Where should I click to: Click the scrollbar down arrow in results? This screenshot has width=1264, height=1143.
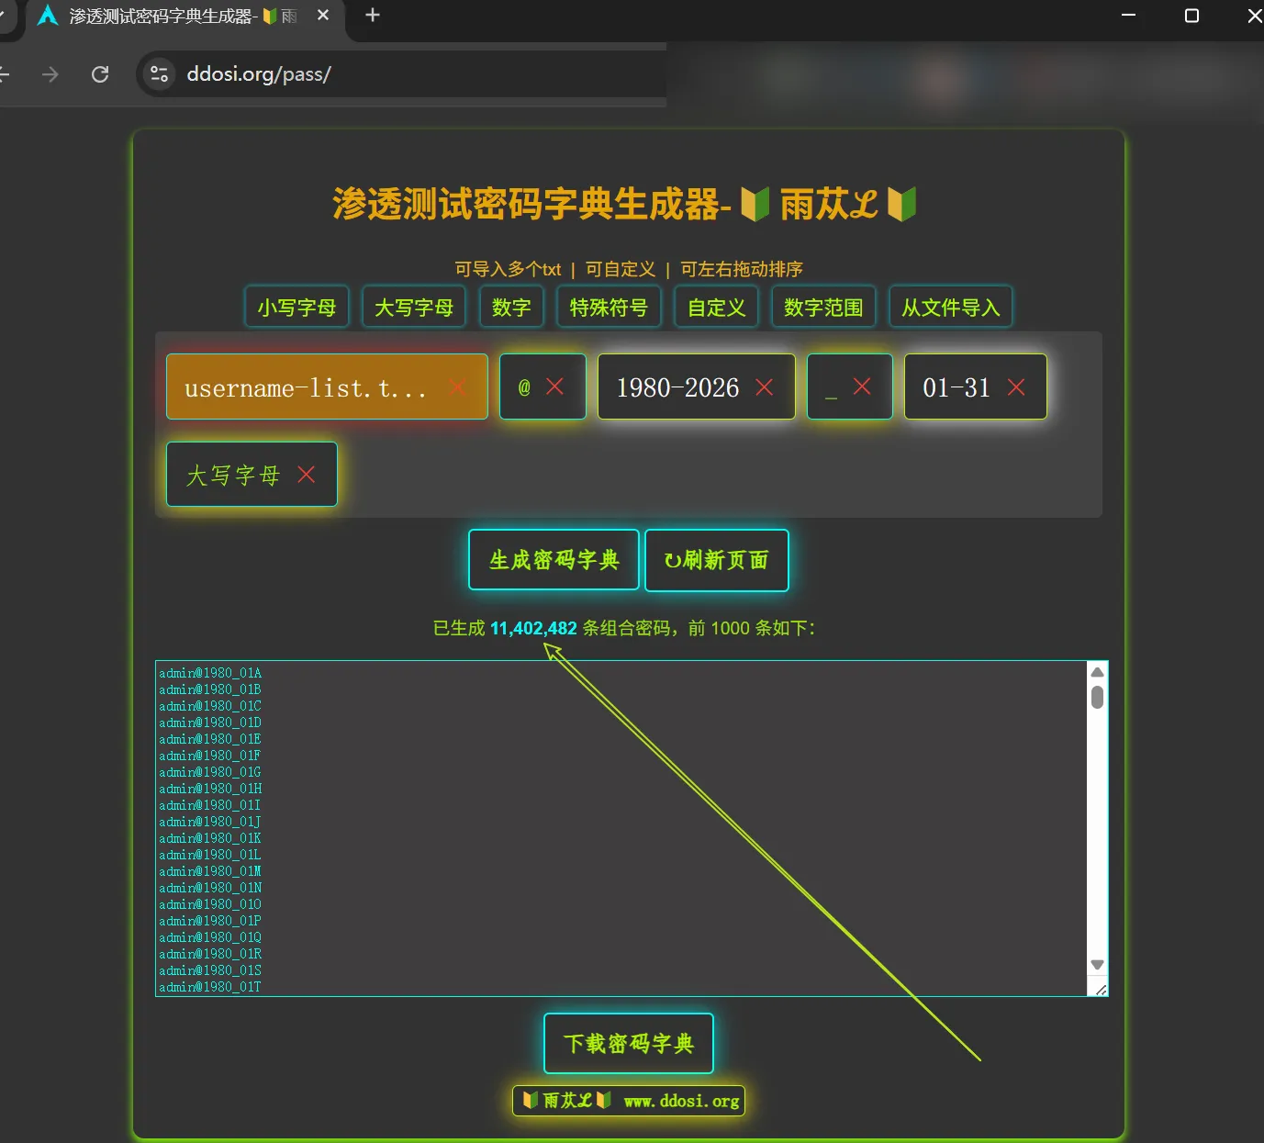[x=1097, y=965]
